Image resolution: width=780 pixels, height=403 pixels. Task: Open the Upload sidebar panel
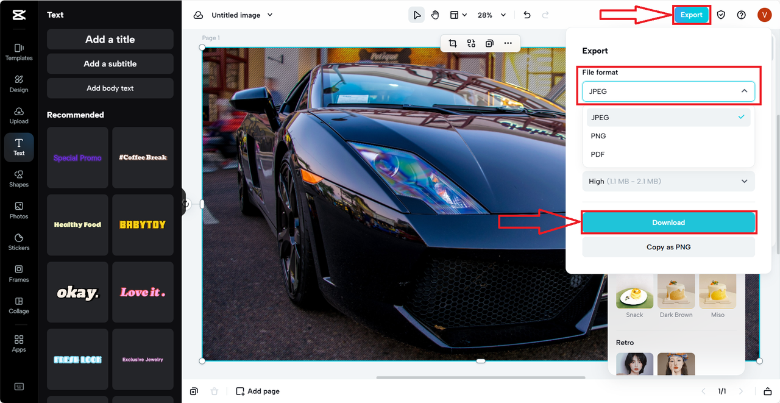click(x=19, y=115)
